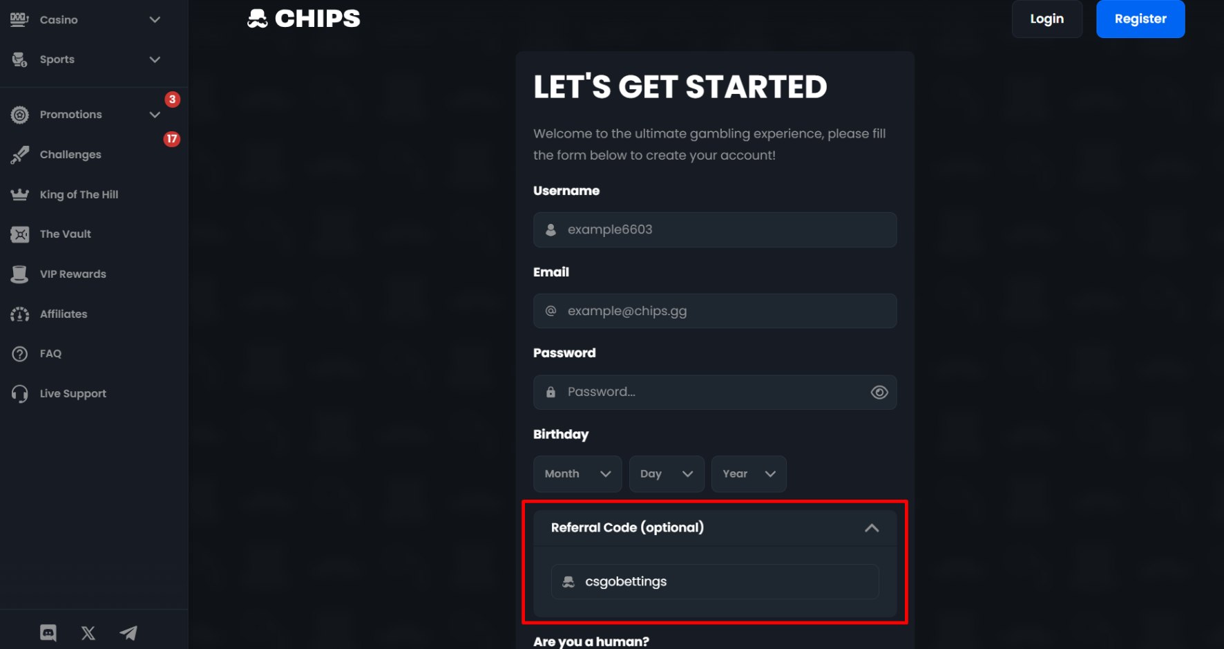Open the Year birthday dropdown
This screenshot has height=649, width=1224.
749,473
